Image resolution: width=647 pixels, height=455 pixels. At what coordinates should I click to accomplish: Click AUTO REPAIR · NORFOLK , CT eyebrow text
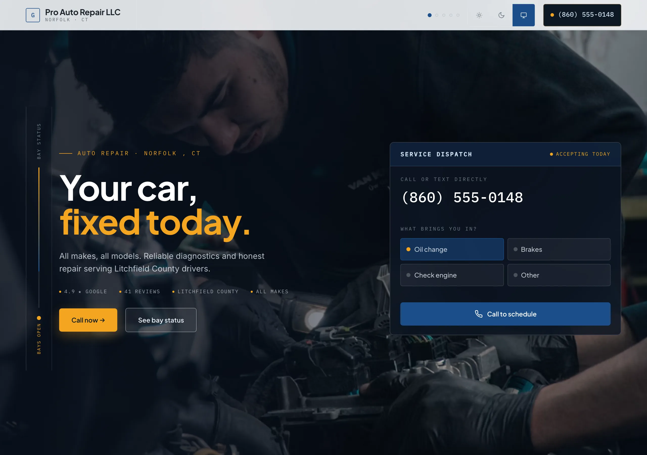click(x=139, y=153)
